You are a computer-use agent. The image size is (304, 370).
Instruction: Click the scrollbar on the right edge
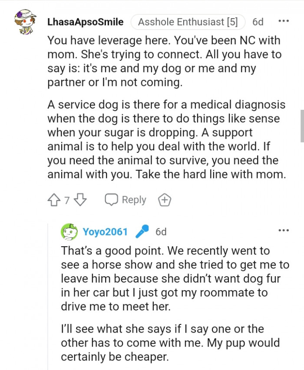click(x=301, y=126)
